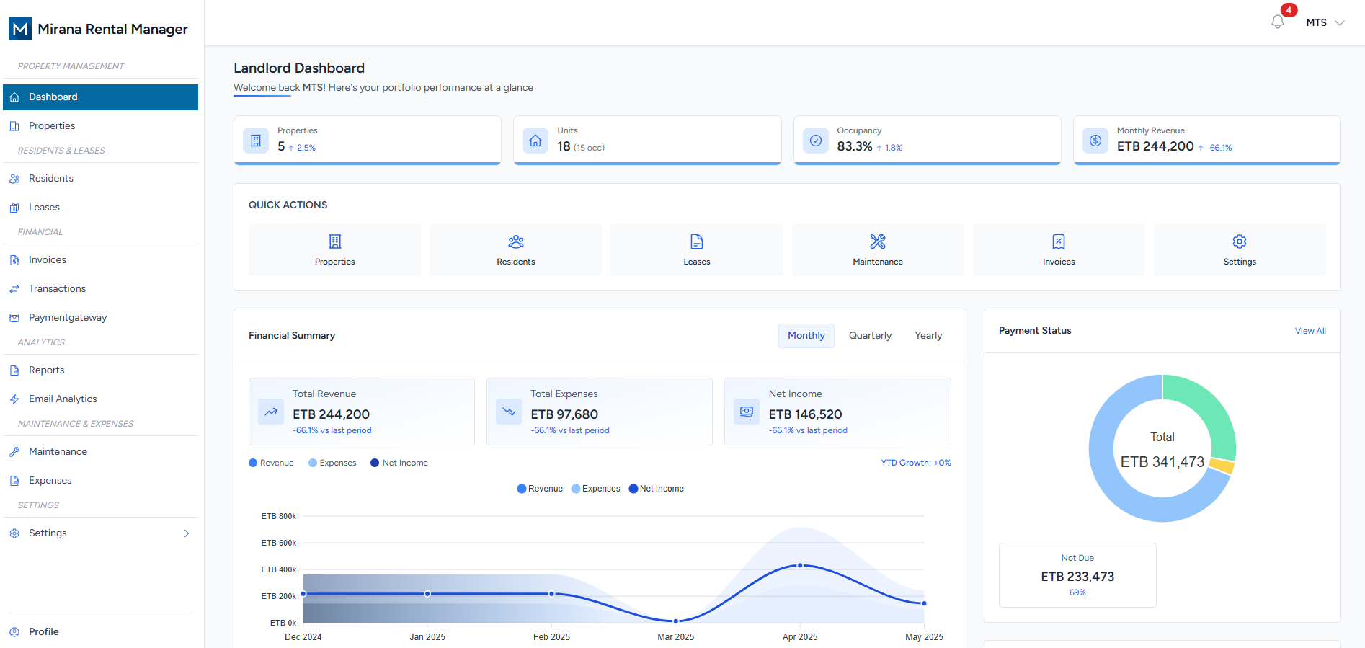Click the Profile user icon in sidebar
Viewport: 1365px width, 648px height.
tap(14, 632)
